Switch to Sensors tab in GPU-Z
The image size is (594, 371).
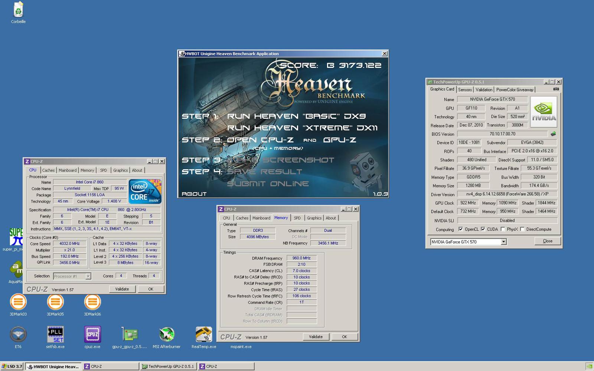(465, 89)
